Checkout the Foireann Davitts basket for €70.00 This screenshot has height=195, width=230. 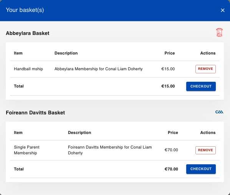[201, 169]
